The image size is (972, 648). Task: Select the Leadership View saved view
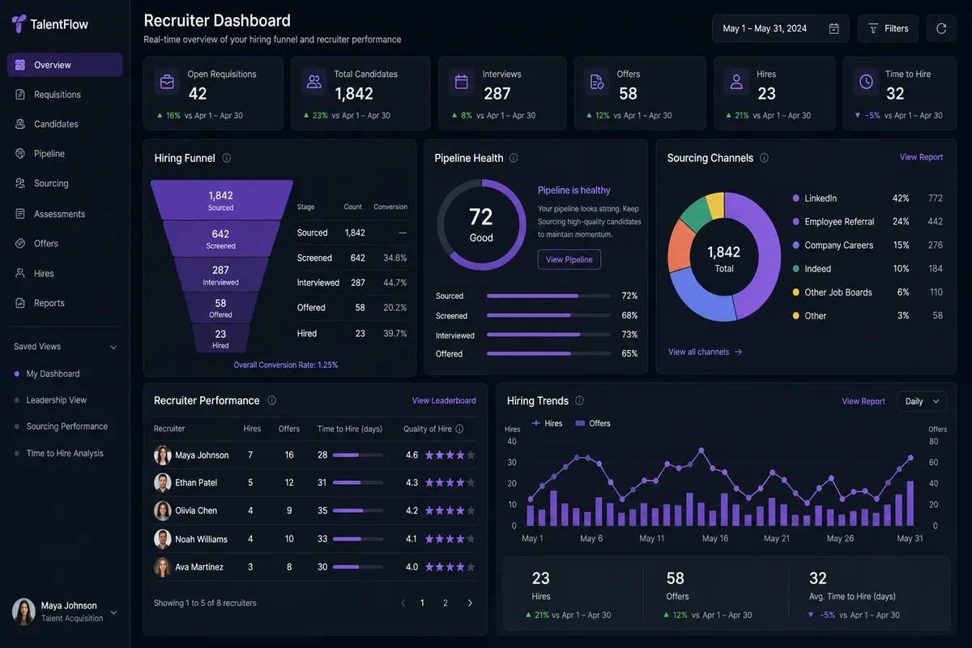[56, 400]
